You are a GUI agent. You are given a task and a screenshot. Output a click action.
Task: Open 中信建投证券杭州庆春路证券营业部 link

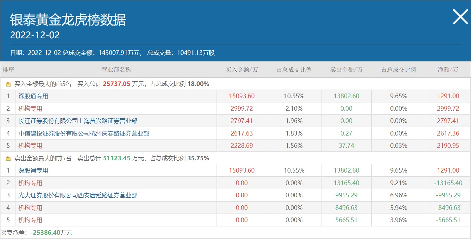84,134
